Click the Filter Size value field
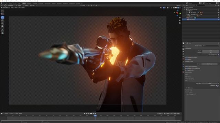 [209, 83]
